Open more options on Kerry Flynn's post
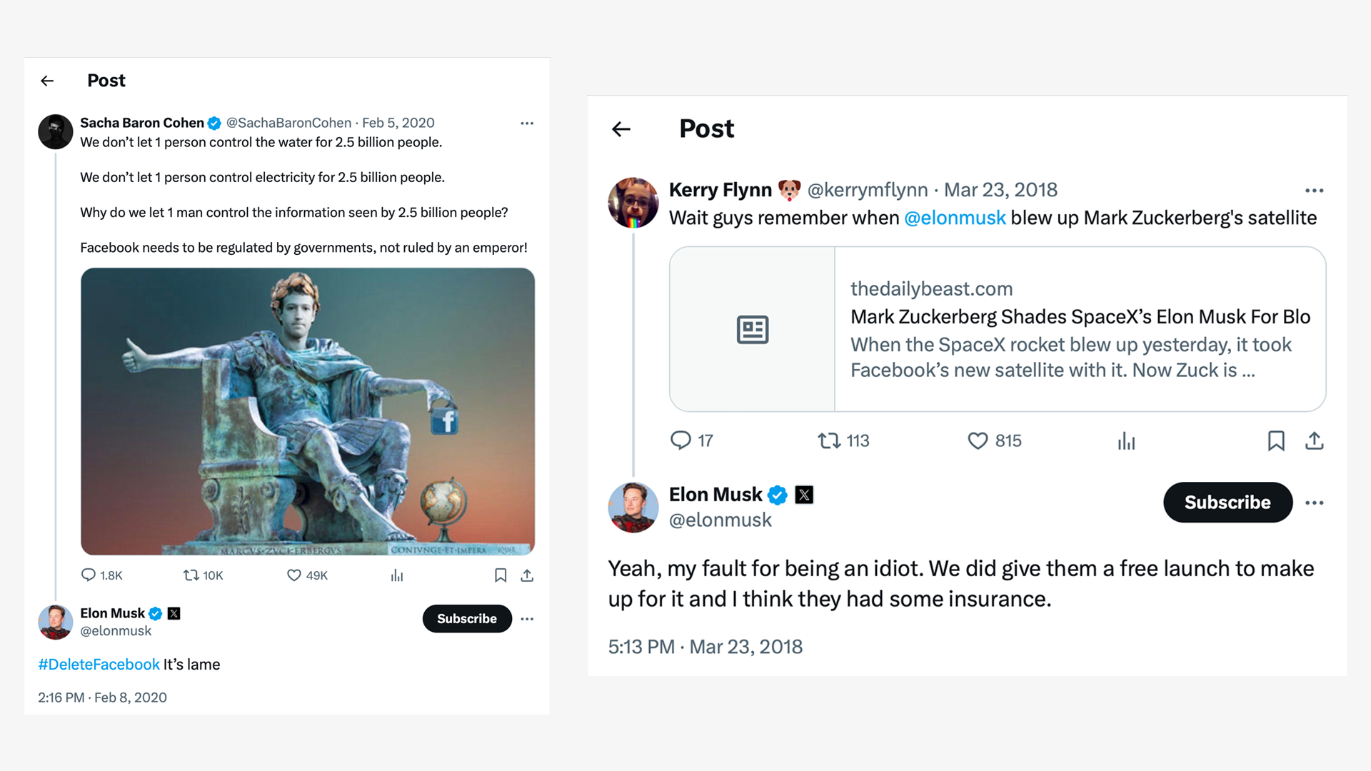This screenshot has width=1371, height=771. pos(1314,191)
